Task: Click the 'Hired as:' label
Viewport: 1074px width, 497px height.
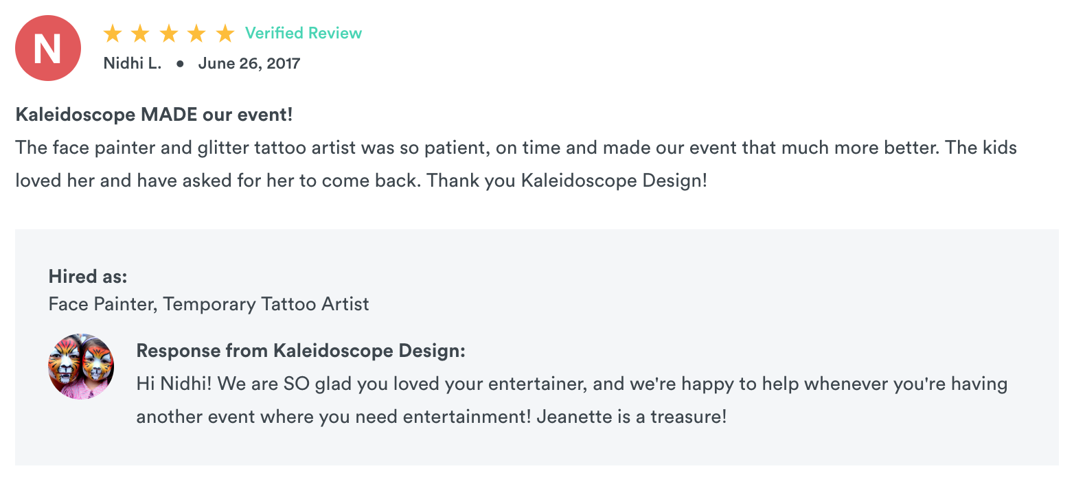Action: point(88,277)
